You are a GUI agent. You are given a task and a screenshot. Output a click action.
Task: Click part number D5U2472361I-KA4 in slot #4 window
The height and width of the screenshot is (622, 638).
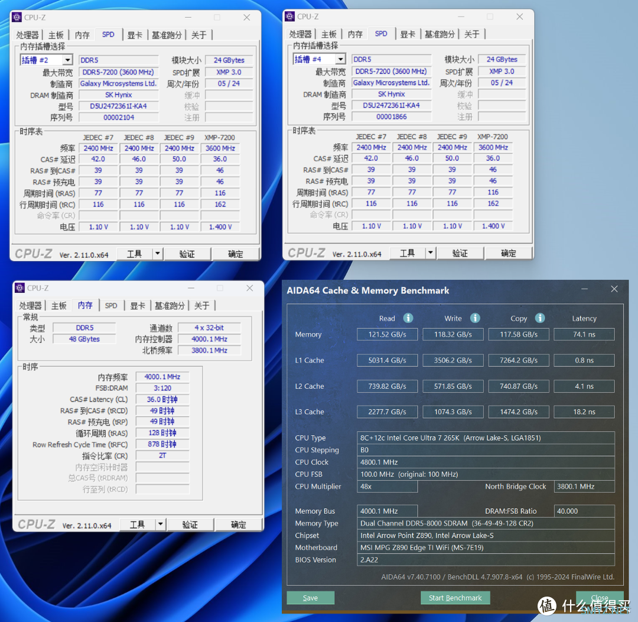click(392, 105)
